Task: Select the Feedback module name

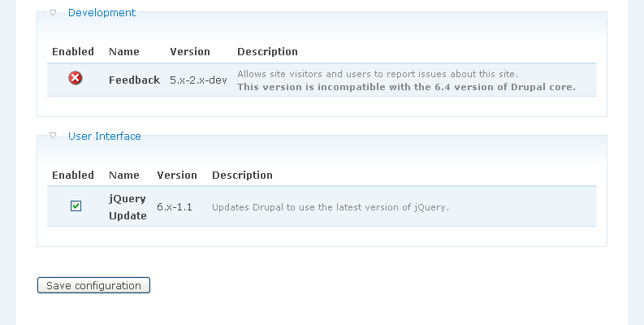Action: (134, 80)
